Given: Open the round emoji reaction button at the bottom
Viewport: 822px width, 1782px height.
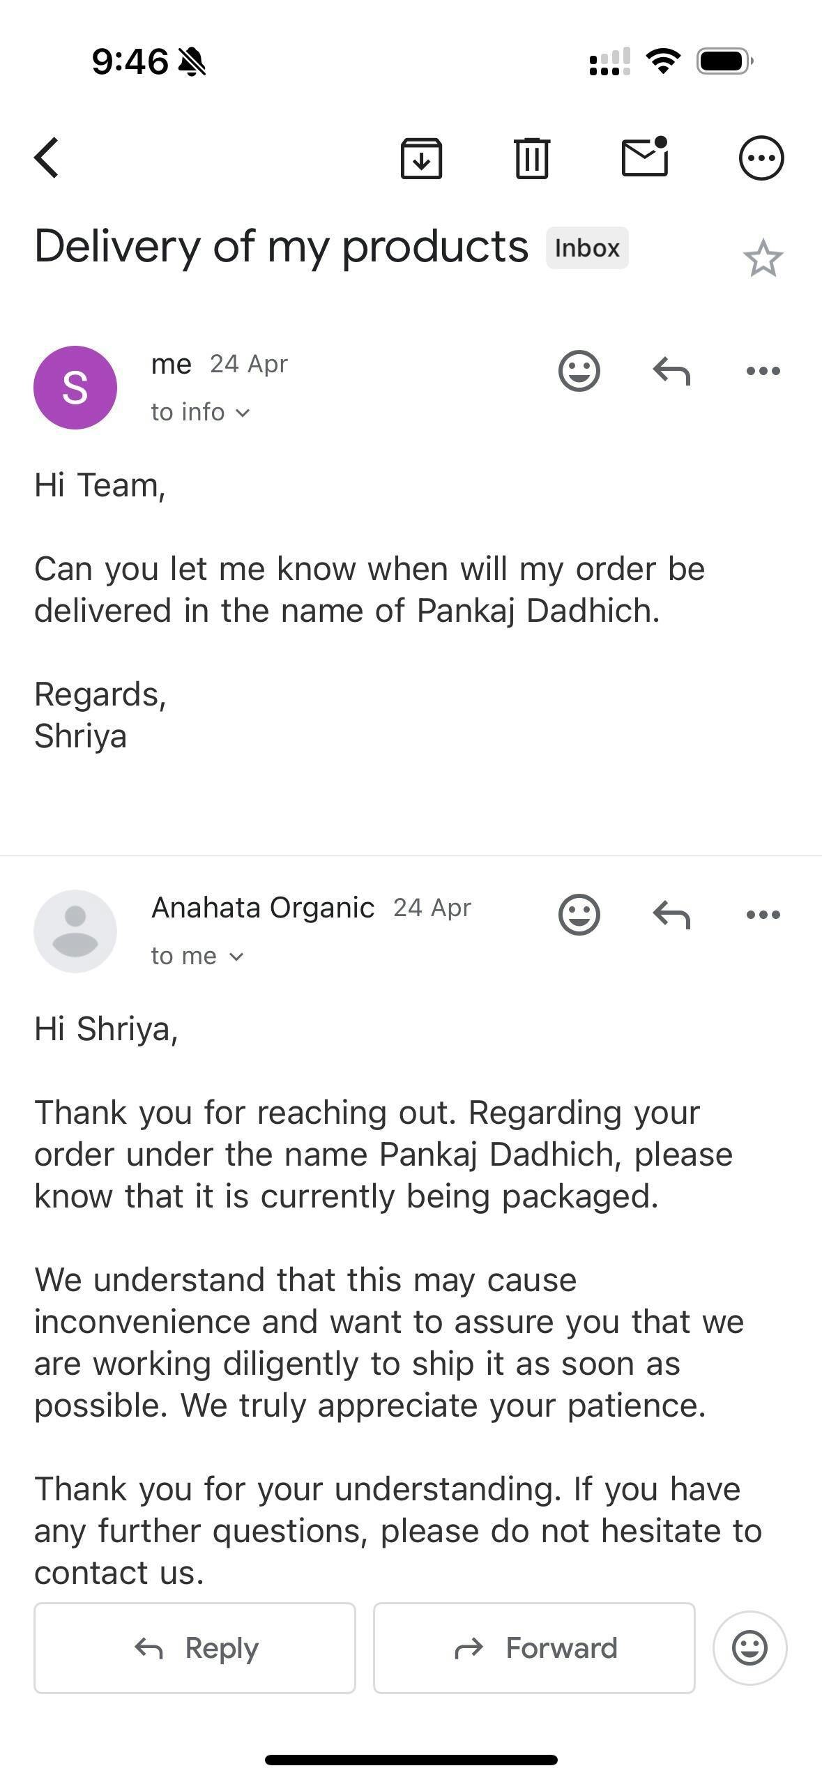Looking at the screenshot, I should point(749,1648).
